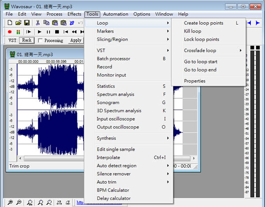Open the View menu
The height and width of the screenshot is (207, 265).
click(x=36, y=14)
